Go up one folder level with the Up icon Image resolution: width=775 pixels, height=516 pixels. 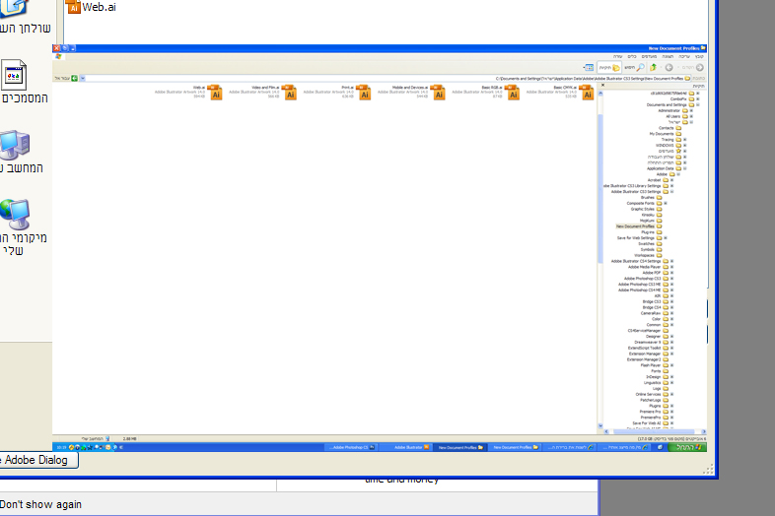(x=653, y=68)
